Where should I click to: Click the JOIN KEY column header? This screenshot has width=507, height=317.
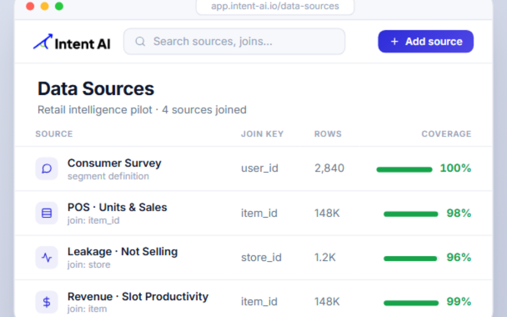(262, 134)
